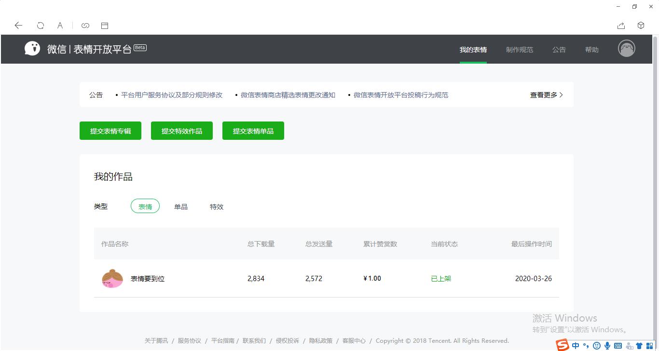Click the back navigation arrow icon
The width and height of the screenshot is (659, 351).
(x=18, y=26)
